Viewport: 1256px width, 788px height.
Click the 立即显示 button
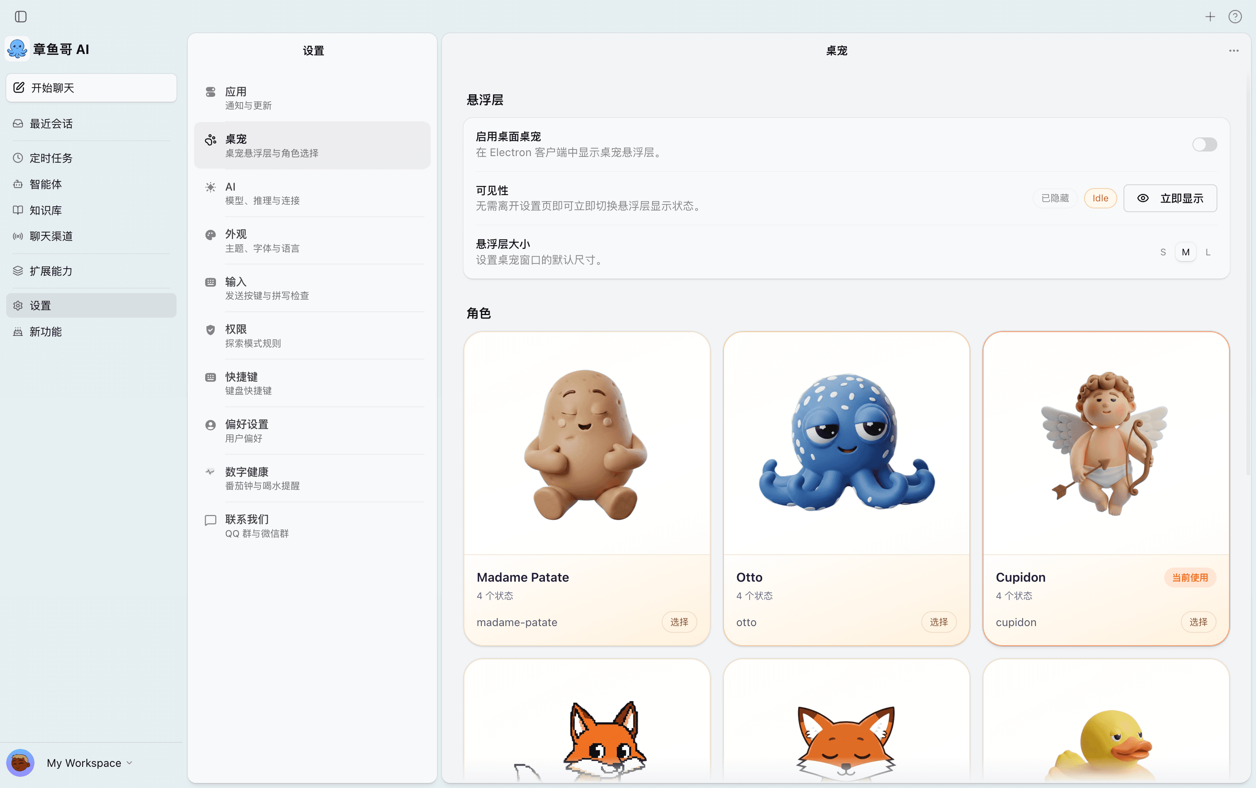click(x=1170, y=198)
